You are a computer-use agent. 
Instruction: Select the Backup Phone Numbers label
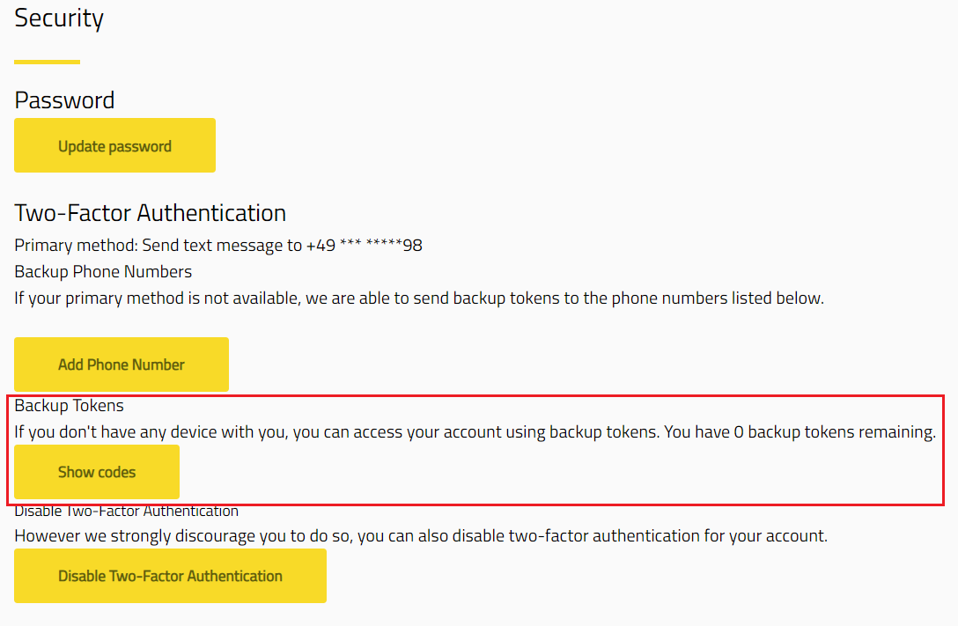point(103,271)
